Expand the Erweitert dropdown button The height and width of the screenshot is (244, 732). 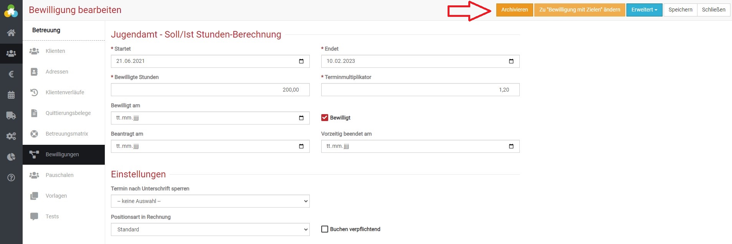pos(644,10)
